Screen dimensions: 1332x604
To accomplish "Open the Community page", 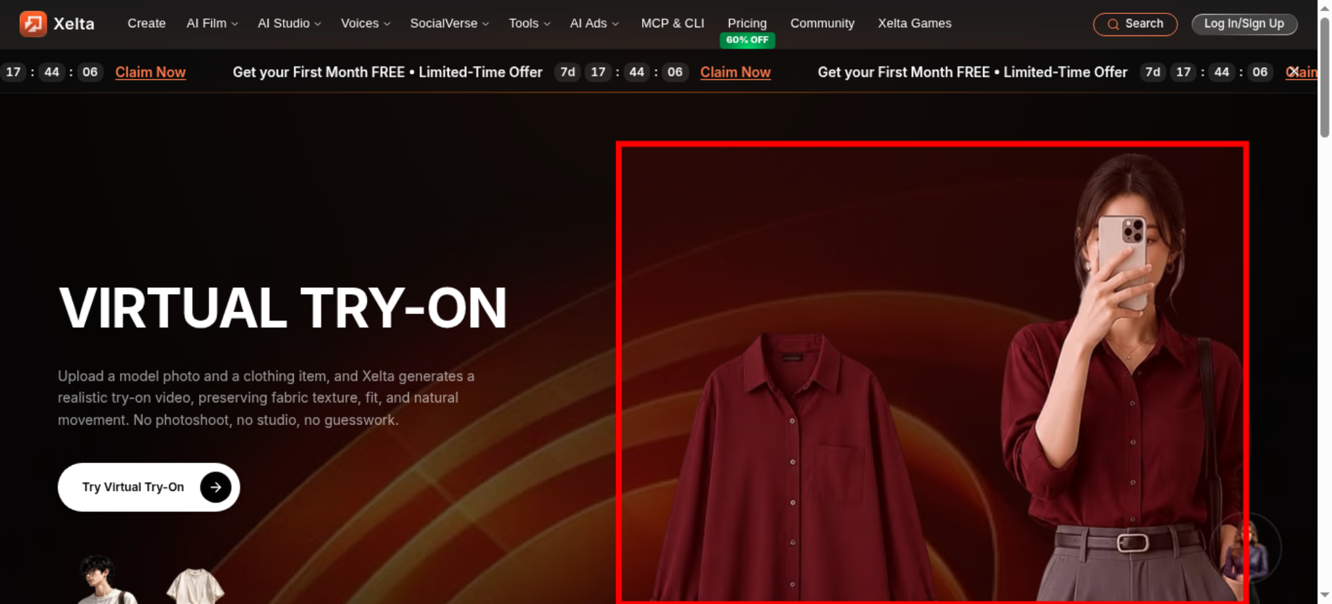I will 823,23.
